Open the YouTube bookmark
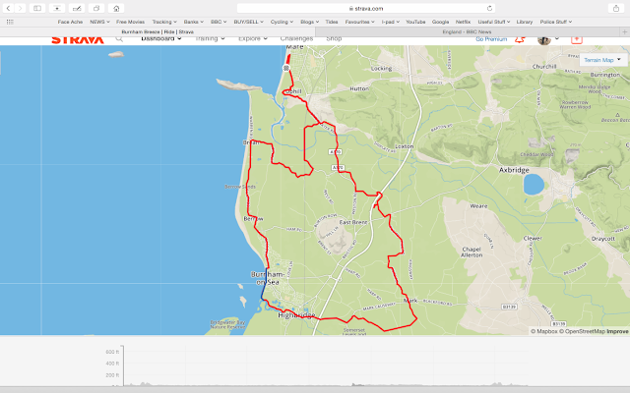 pos(415,22)
